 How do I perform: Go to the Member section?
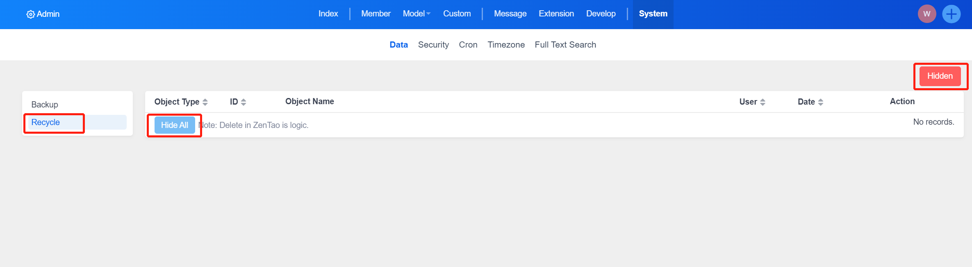[x=376, y=14]
